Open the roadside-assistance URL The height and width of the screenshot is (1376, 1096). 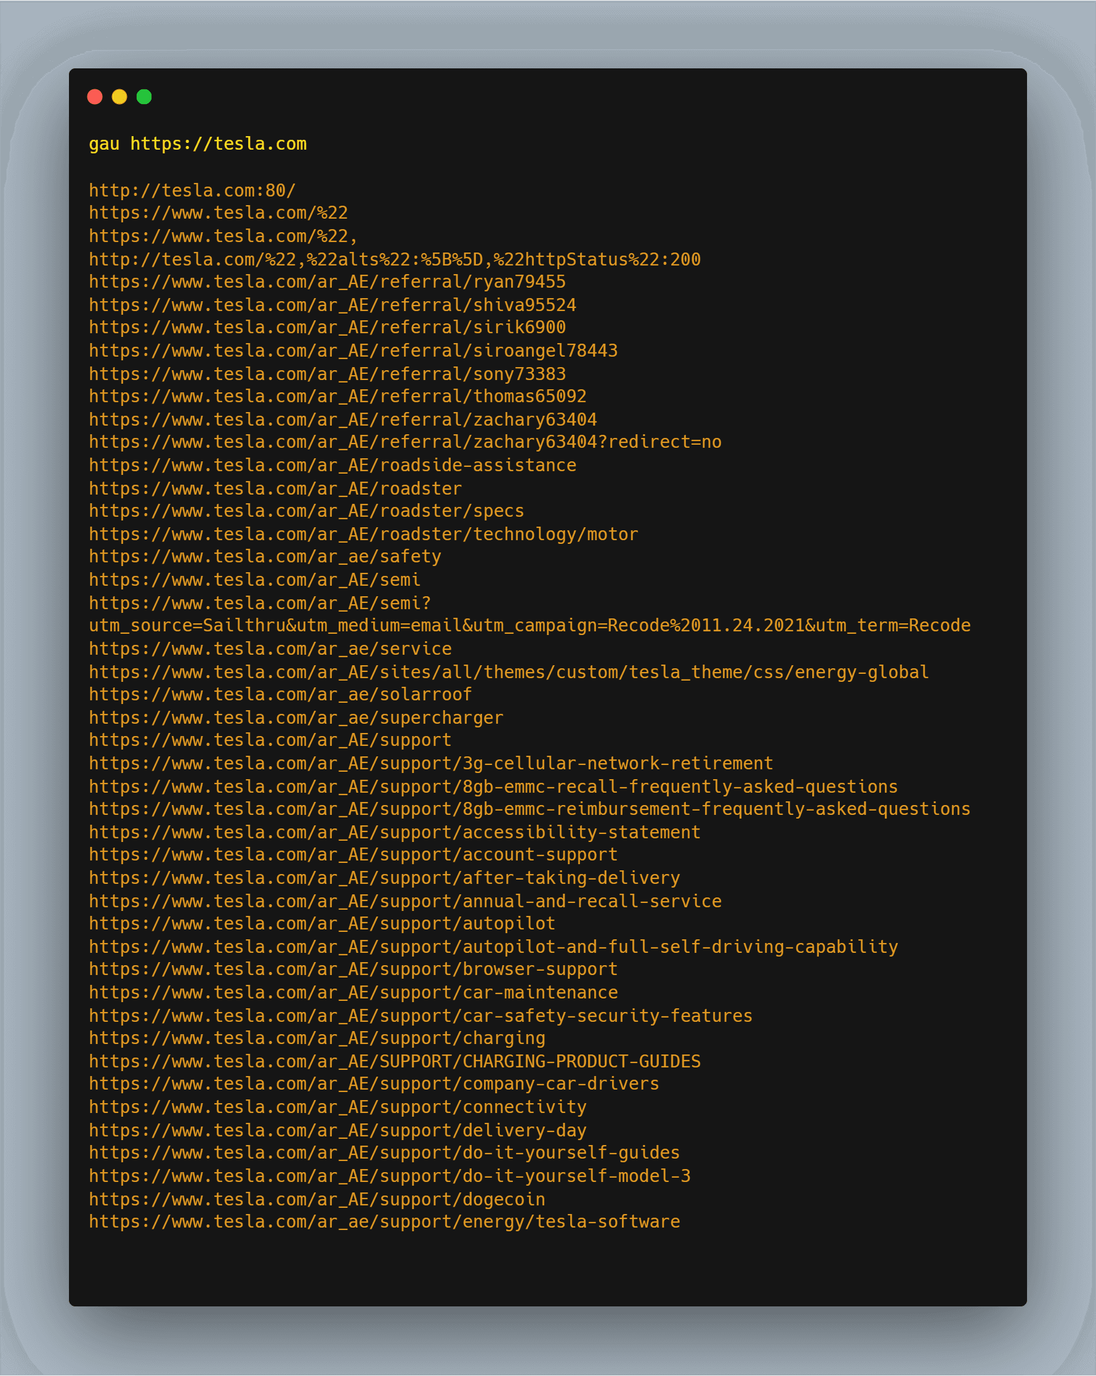pyautogui.click(x=332, y=465)
